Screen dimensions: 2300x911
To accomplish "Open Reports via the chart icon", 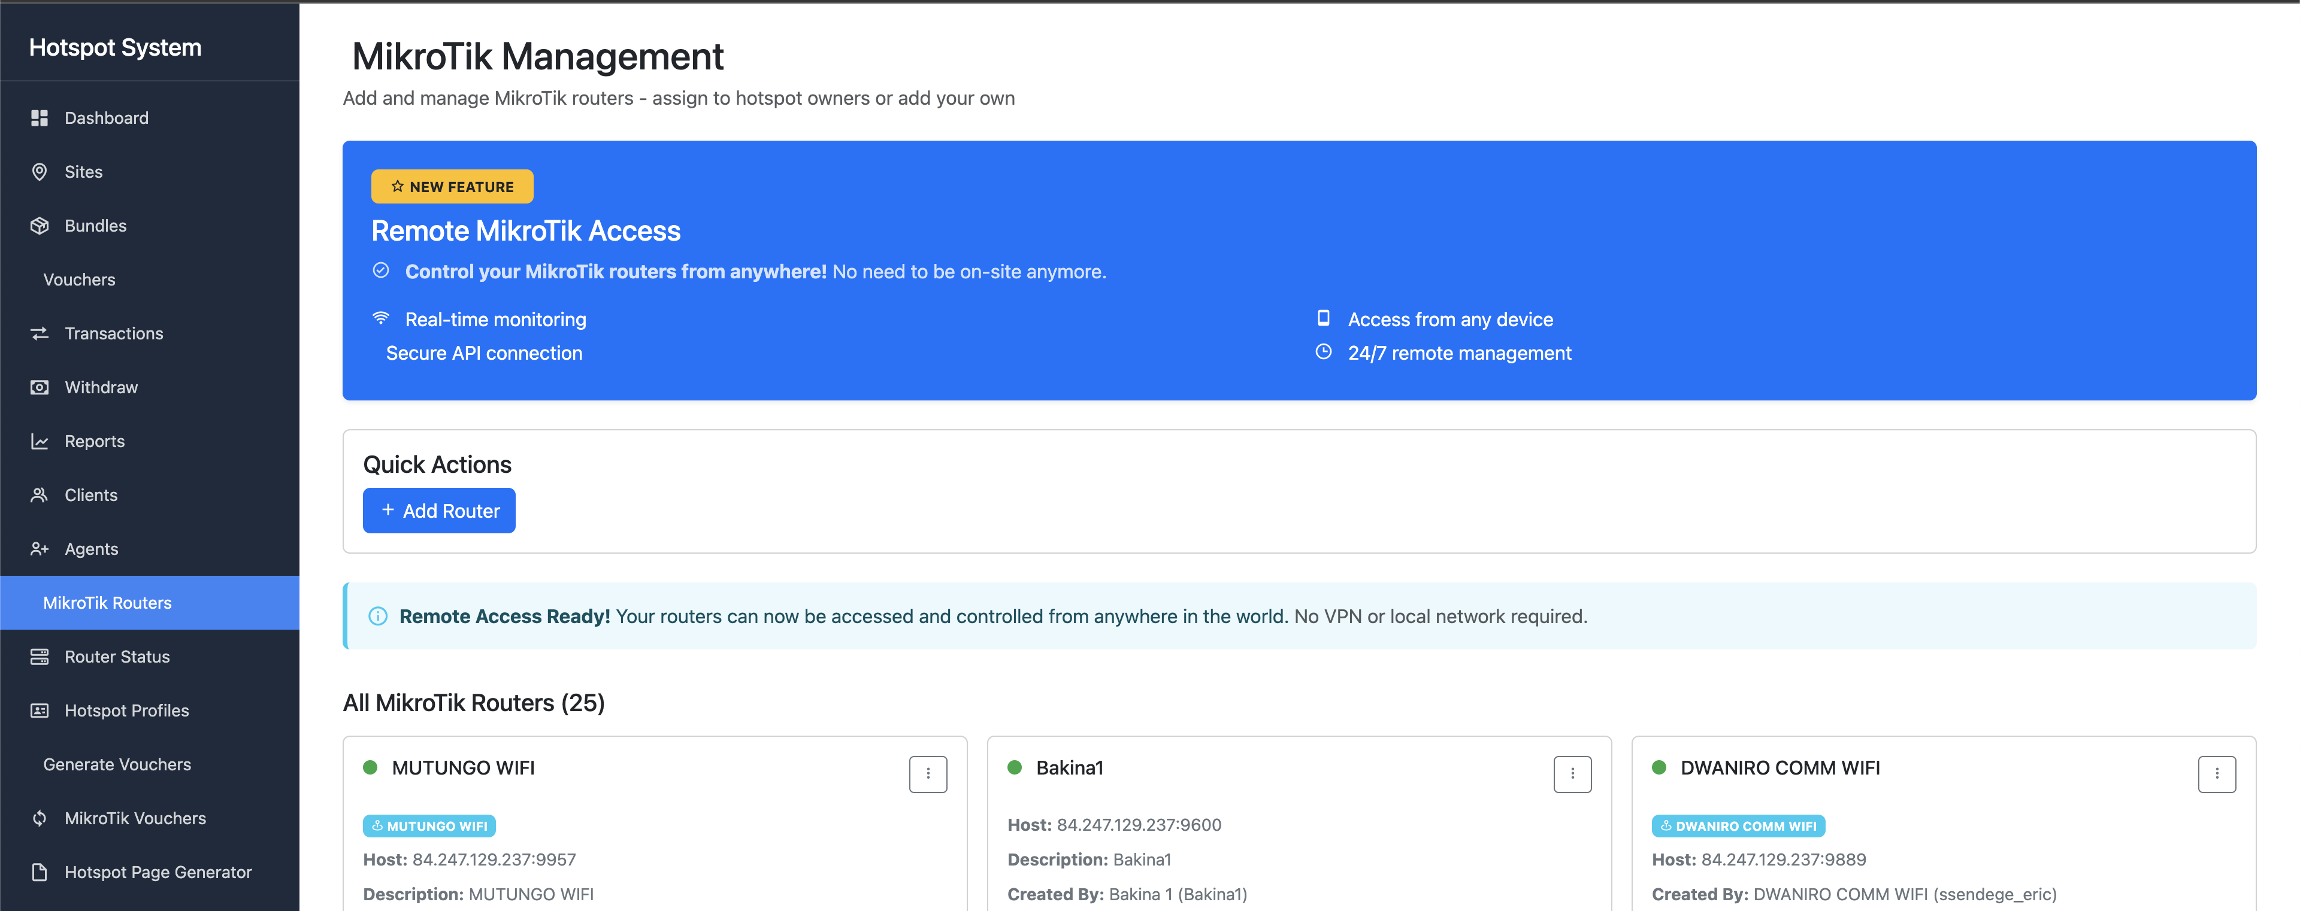I will coord(40,441).
